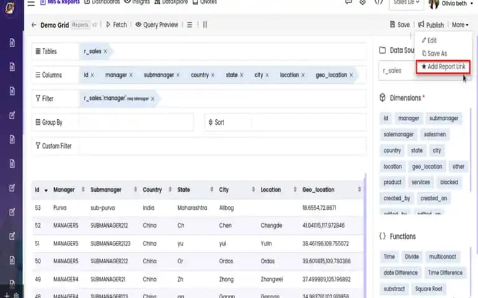Viewport: 478px width, 298px height.
Task: Remove the location column chip
Action: point(302,74)
